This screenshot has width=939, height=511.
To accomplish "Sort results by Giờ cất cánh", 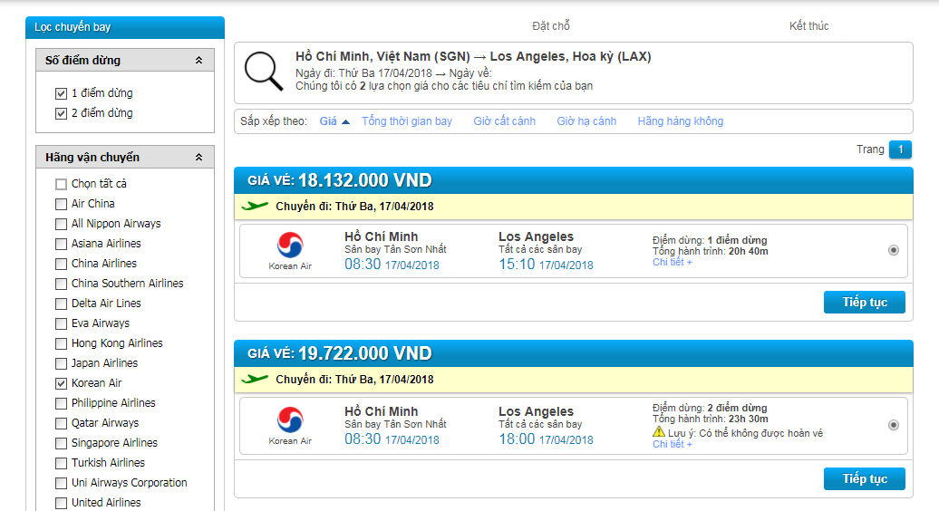I will click(504, 121).
